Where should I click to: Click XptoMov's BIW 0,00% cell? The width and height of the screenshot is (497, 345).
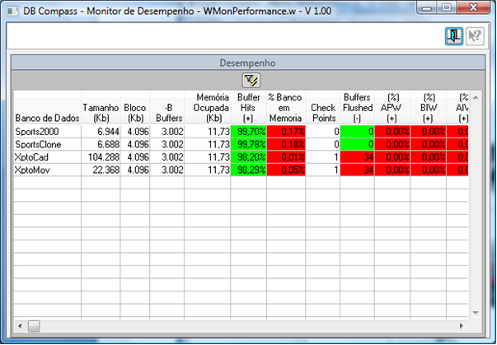point(429,170)
